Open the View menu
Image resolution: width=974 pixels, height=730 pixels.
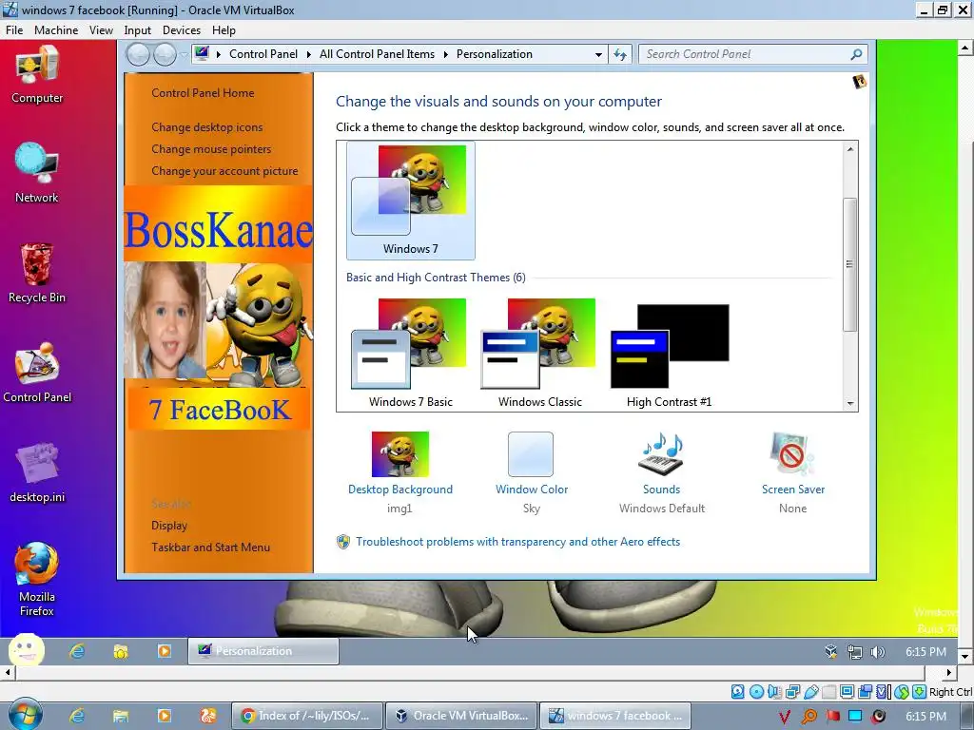pos(101,29)
